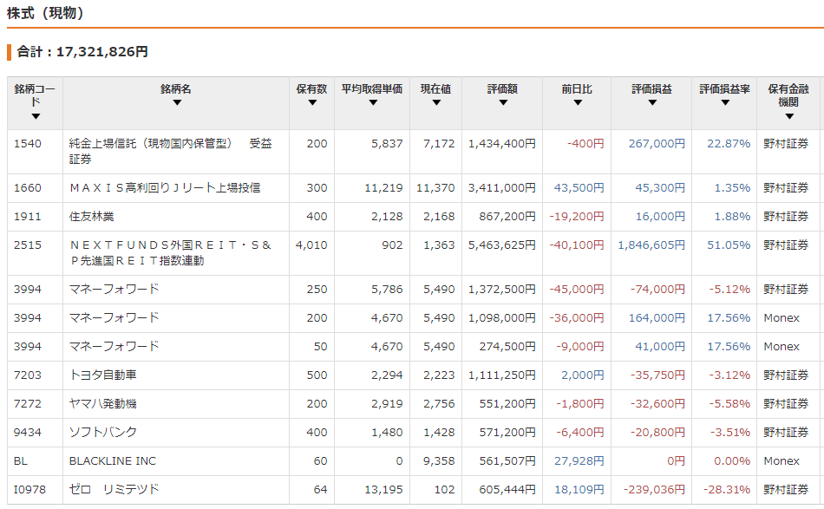This screenshot has height=509, width=824.
Task: Click stock code I0978
Action: [29, 489]
